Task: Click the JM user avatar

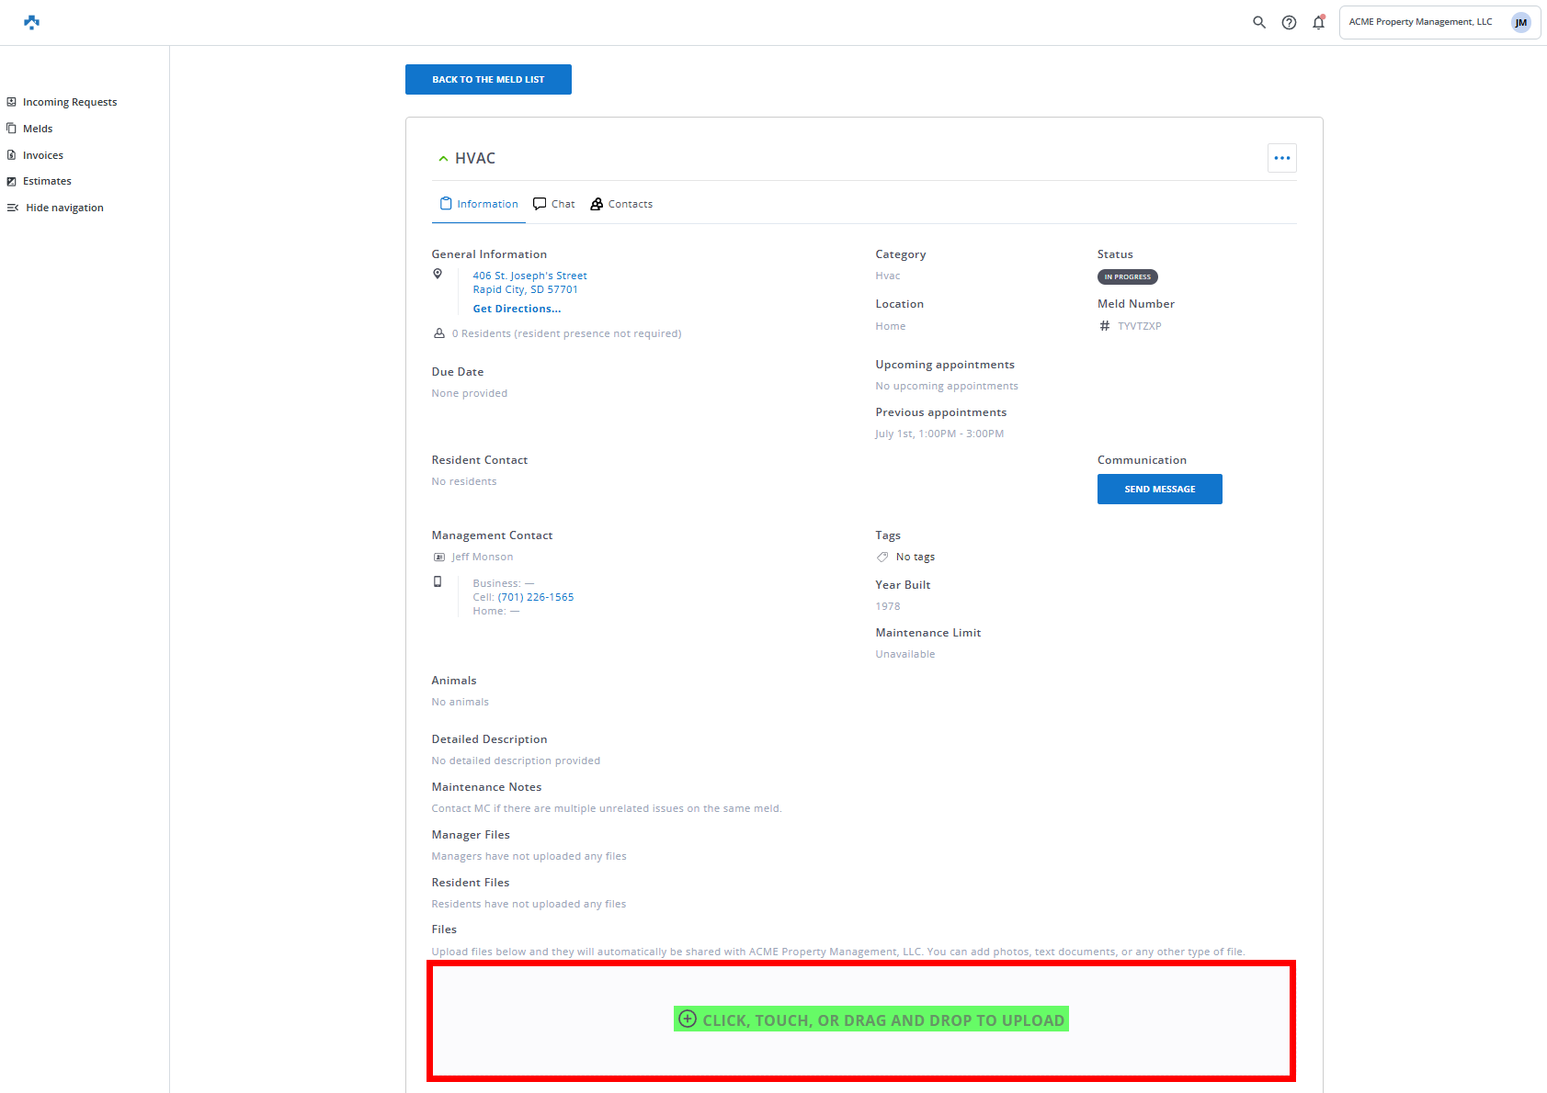Action: tap(1520, 22)
